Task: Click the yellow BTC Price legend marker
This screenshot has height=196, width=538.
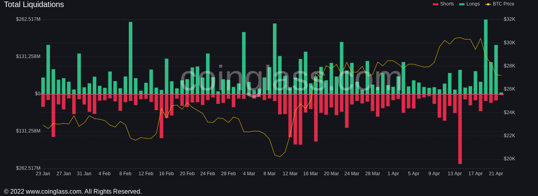Action: pyautogui.click(x=488, y=4)
